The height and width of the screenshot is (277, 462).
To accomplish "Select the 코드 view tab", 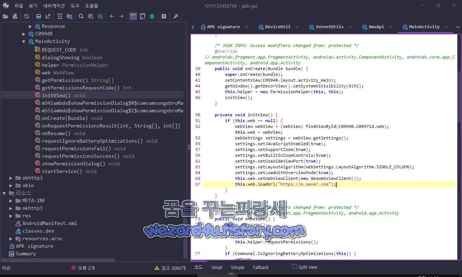I will pos(199,267).
